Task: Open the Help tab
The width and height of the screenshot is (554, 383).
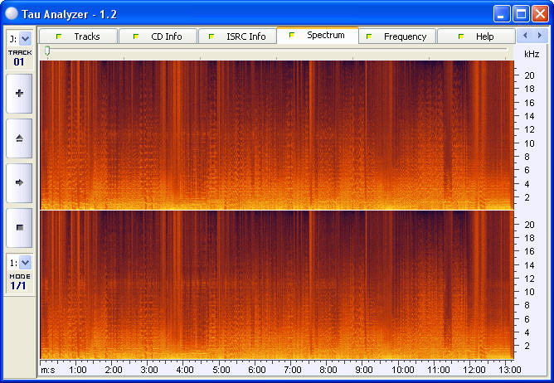Action: coord(477,36)
